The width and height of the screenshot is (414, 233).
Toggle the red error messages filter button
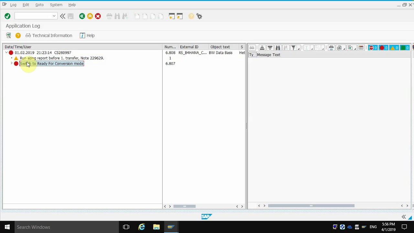point(383,48)
